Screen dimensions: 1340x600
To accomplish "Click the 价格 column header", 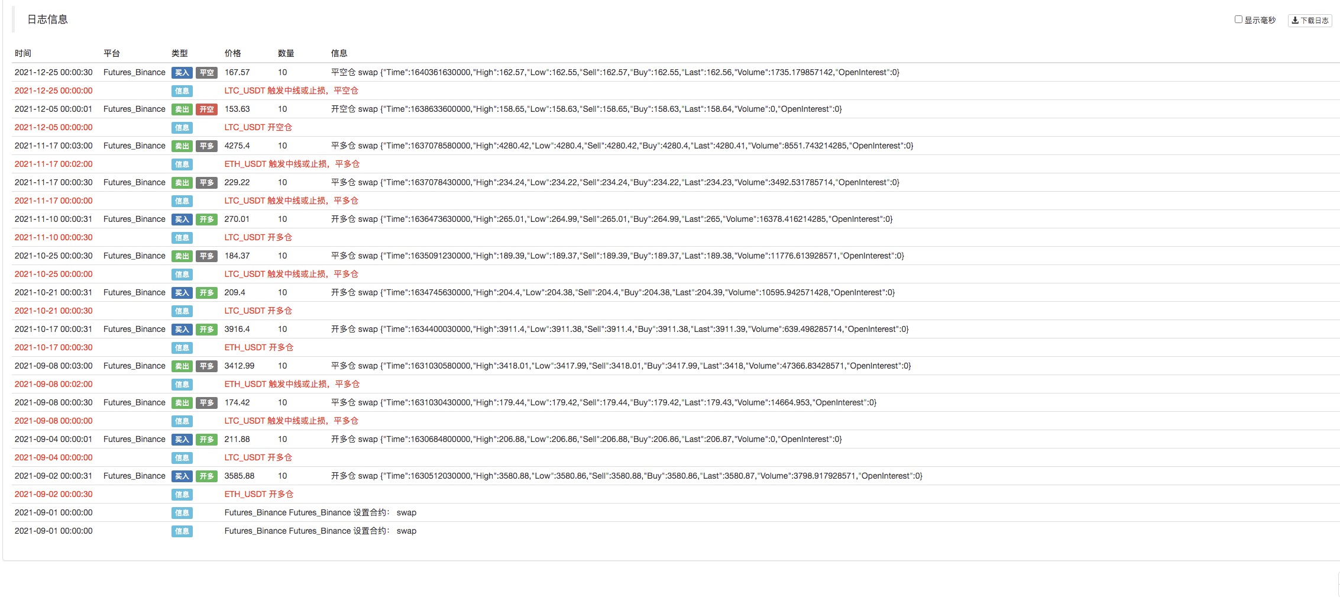I will [233, 53].
